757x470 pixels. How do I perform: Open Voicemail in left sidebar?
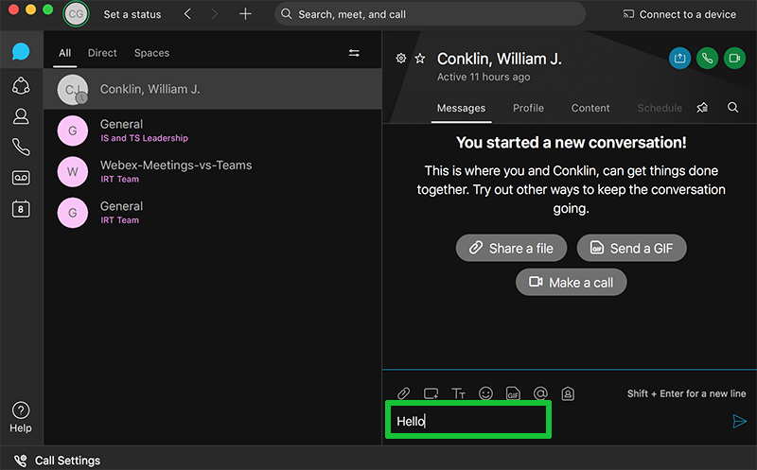click(20, 178)
